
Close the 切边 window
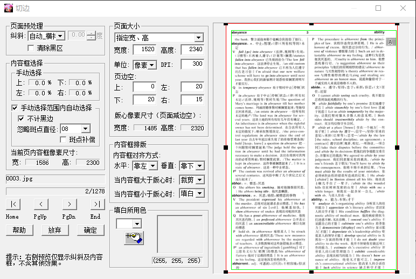pos(403,8)
